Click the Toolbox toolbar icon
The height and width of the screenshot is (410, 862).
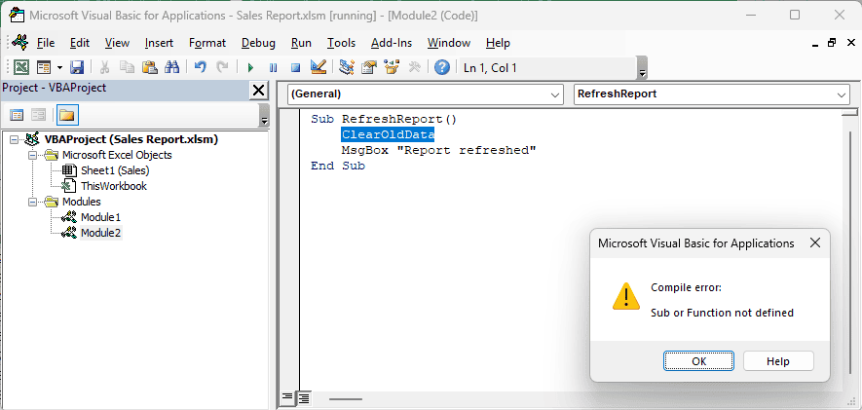[x=415, y=67]
